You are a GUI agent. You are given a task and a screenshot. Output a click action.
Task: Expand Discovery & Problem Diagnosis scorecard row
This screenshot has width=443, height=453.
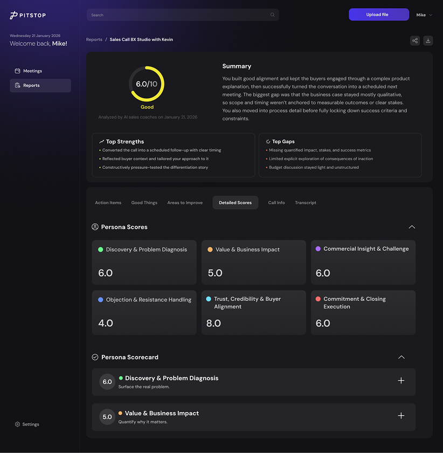point(401,381)
